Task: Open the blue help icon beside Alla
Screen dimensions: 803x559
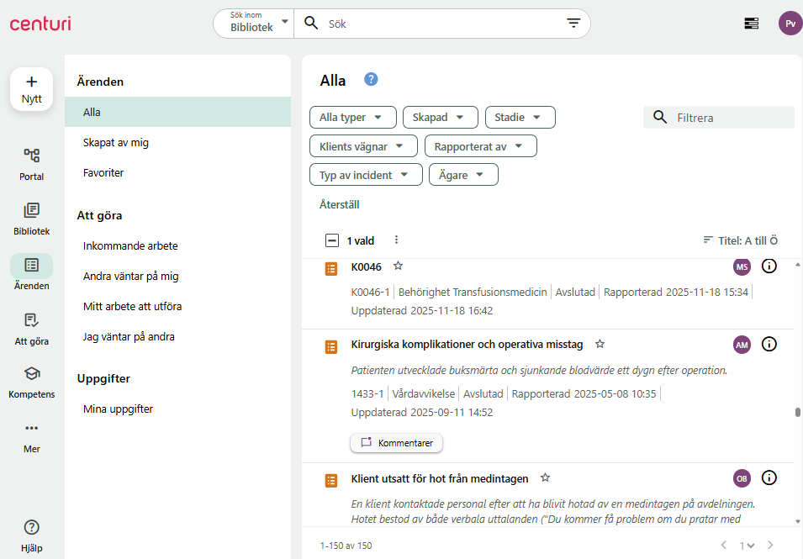Action: pyautogui.click(x=371, y=79)
